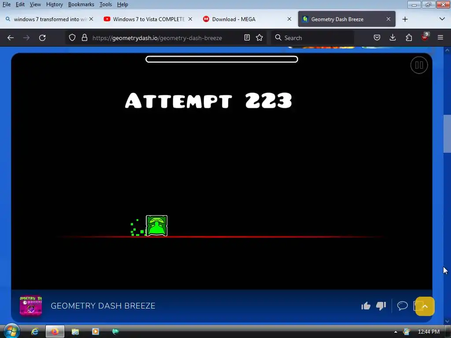Click the Search box in toolbar
The width and height of the screenshot is (451, 338).
pyautogui.click(x=312, y=38)
